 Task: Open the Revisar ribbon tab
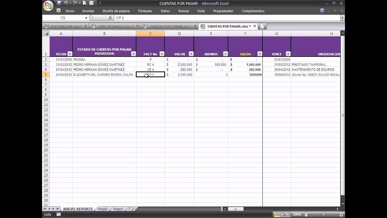(x=184, y=11)
